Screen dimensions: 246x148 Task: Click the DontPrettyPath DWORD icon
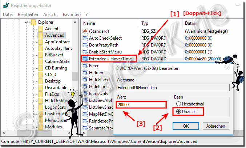pos(85,45)
